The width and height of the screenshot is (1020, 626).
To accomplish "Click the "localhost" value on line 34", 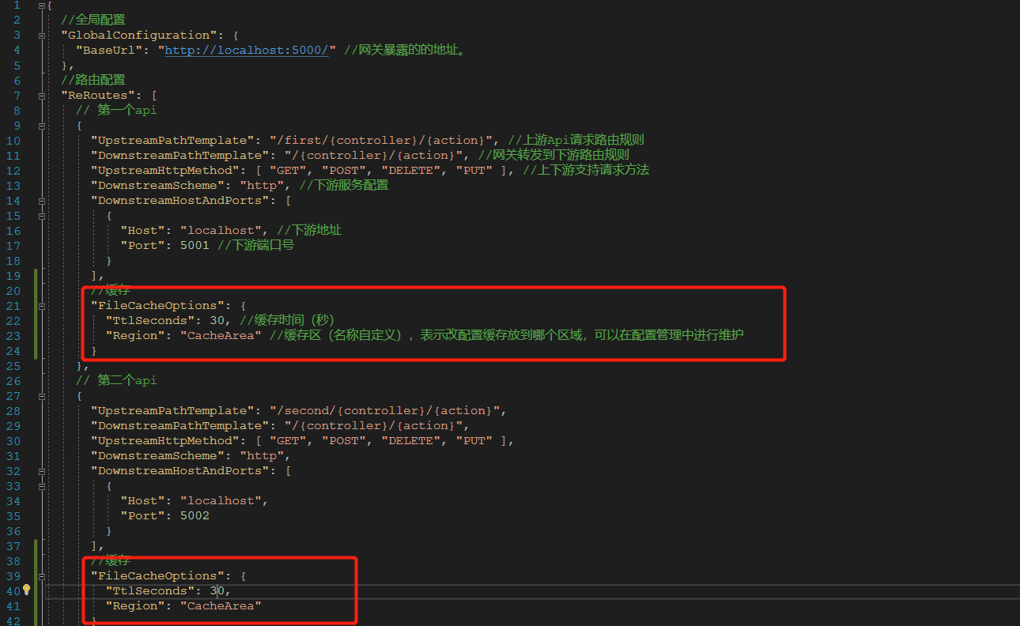I will point(221,501).
